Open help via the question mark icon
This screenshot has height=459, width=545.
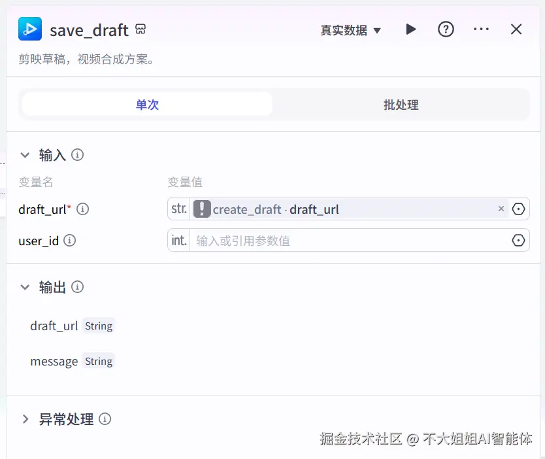coord(446,29)
